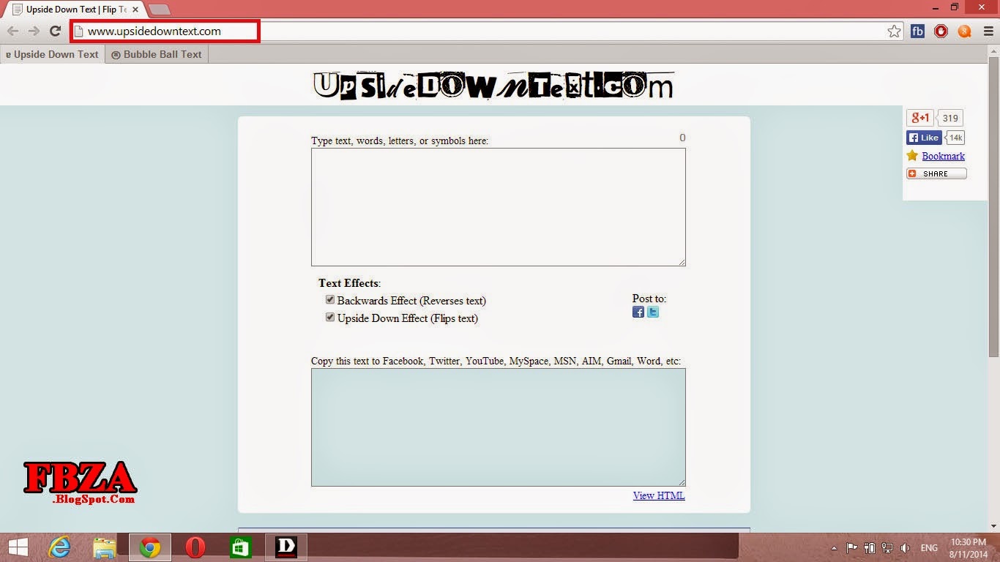1000x562 pixels.
Task: Bookmark page with the star icon
Action: [894, 31]
